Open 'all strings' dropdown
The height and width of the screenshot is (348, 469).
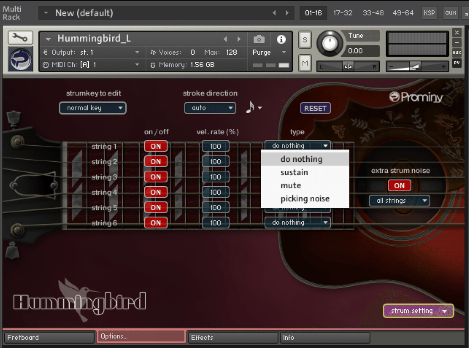(x=399, y=201)
